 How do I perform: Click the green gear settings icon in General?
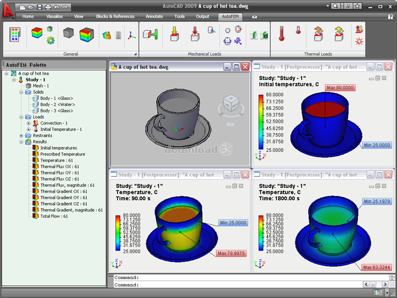pyautogui.click(x=51, y=40)
